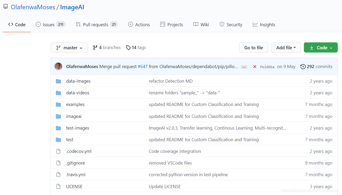The image size is (342, 195).
Task: Click the repository book icon beside OlafenwaMoses
Action: [6, 7]
